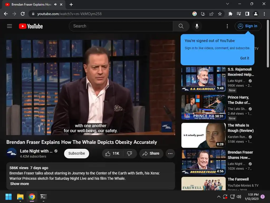Click 'Prince Harry, The Duke of' title
The height and width of the screenshot is (203, 270).
[239, 100]
